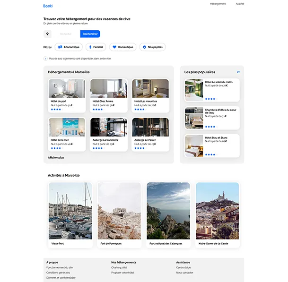The image size is (288, 282).
Task: Click the Booki logo
Action: [48, 6]
